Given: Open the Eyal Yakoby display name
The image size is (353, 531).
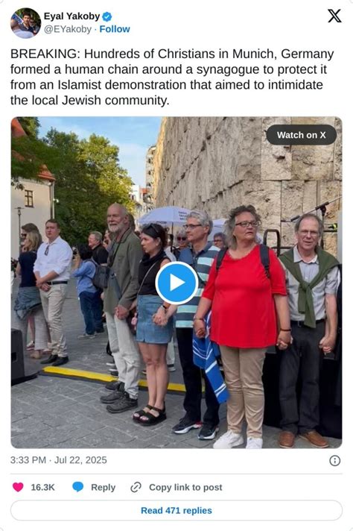Looking at the screenshot, I should [71, 16].
